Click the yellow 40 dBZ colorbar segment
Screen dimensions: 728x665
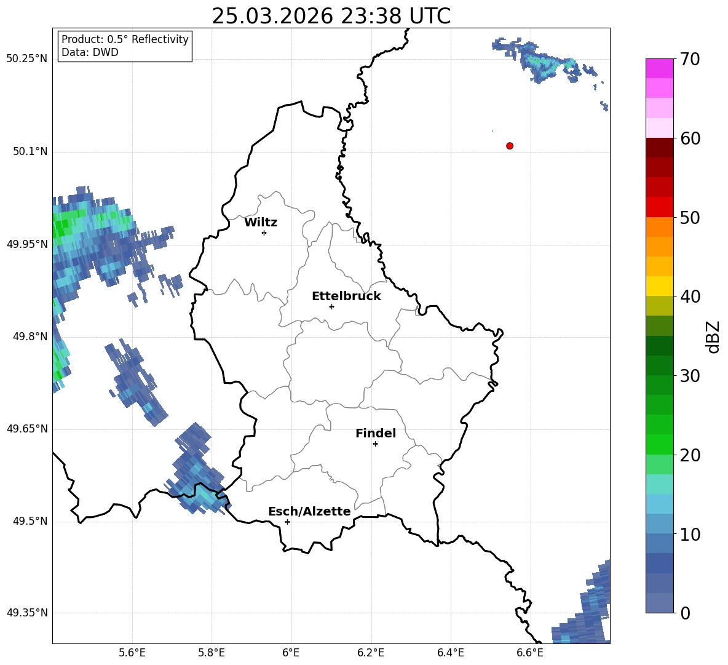pos(659,286)
